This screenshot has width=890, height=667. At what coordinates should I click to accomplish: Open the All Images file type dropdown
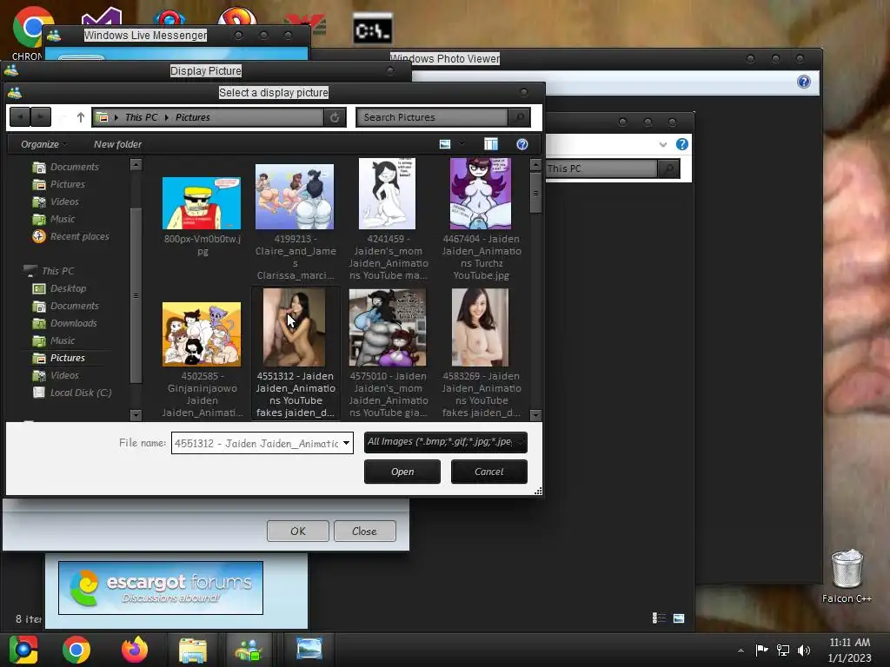click(446, 442)
